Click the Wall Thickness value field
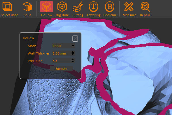 pos(61,53)
